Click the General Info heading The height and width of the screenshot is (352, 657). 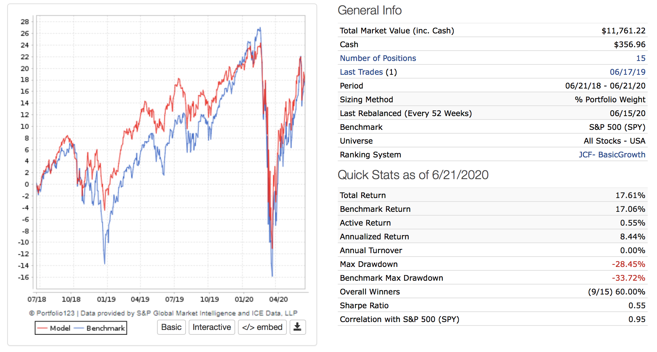(369, 10)
